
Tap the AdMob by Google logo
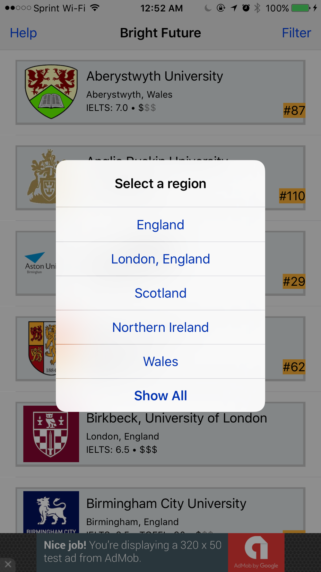point(256,552)
